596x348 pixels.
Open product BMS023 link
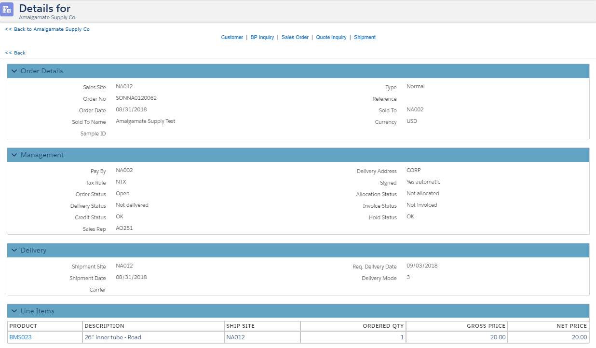click(x=20, y=337)
